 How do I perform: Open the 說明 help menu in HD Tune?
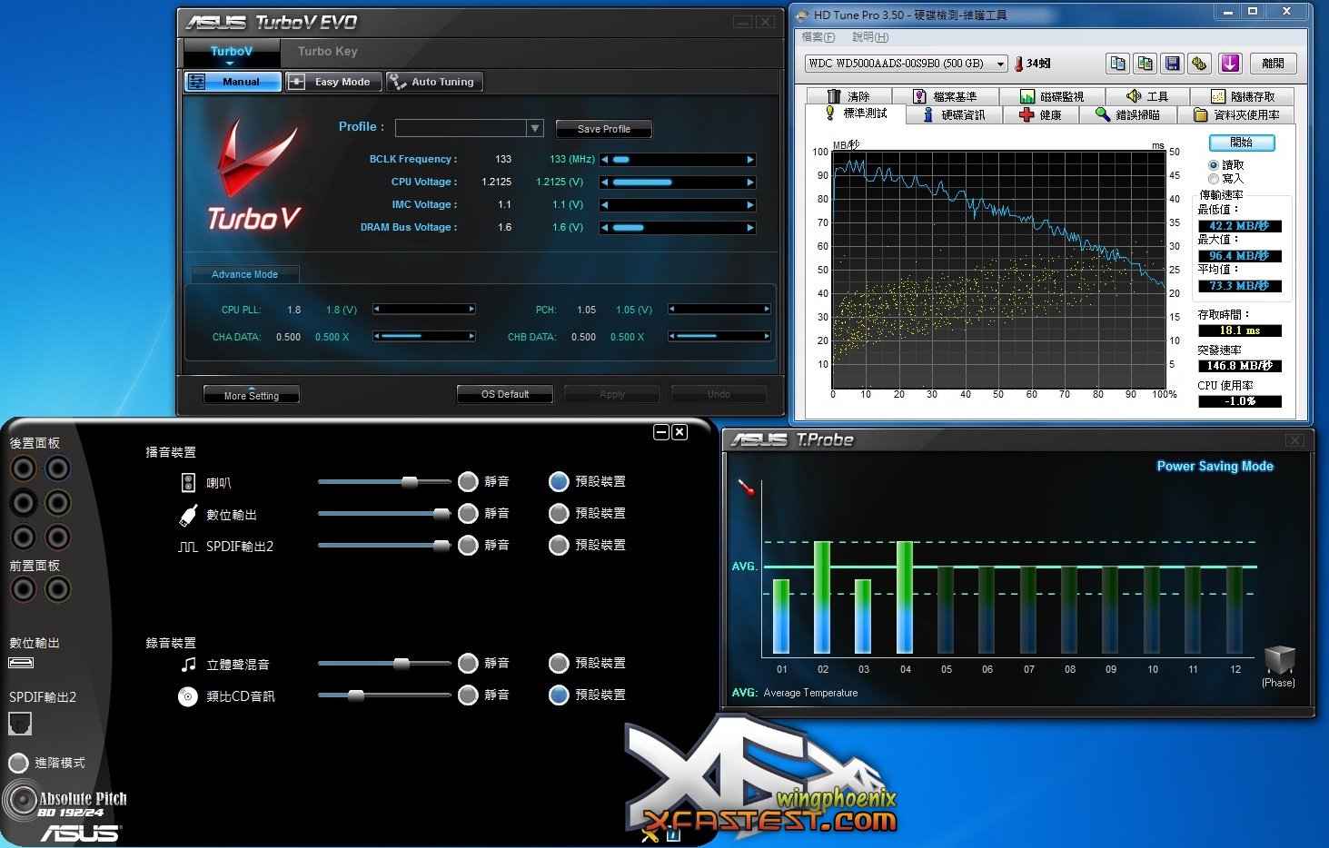coord(870,37)
